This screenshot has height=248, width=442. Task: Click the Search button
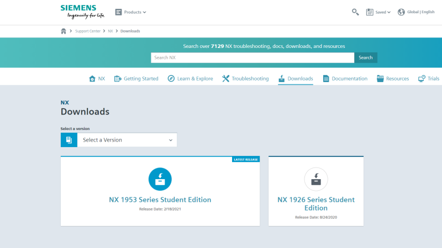[x=366, y=58]
